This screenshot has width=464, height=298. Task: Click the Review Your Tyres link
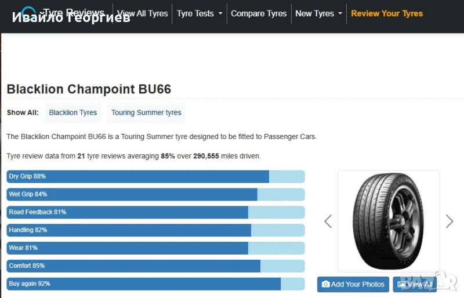[387, 13]
